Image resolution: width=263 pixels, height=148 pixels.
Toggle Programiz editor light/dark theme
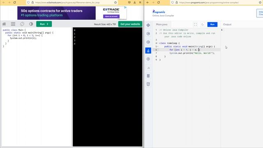coord(203,25)
